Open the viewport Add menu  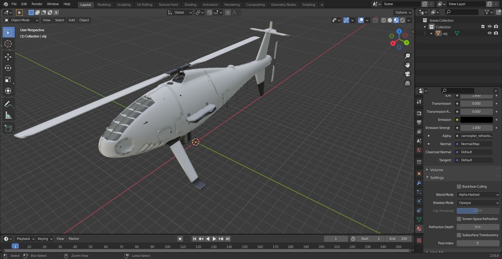click(72, 20)
